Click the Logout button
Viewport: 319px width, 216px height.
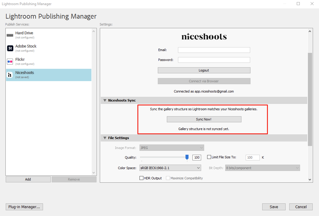click(x=204, y=70)
